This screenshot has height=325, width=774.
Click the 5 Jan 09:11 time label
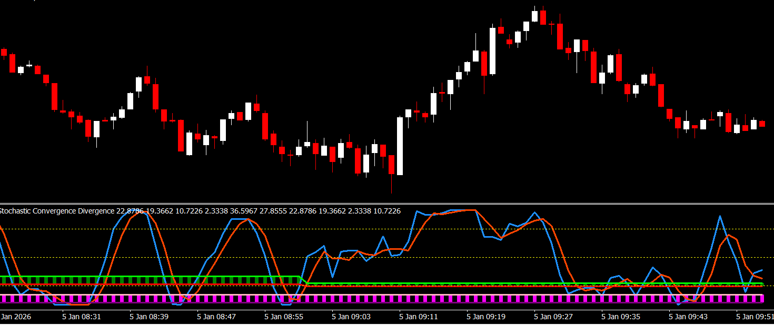coord(419,317)
